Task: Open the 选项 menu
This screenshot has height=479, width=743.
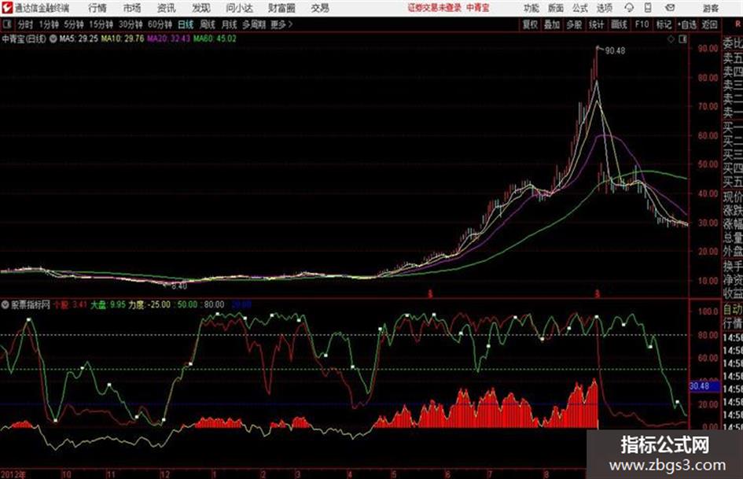Action: [604, 8]
